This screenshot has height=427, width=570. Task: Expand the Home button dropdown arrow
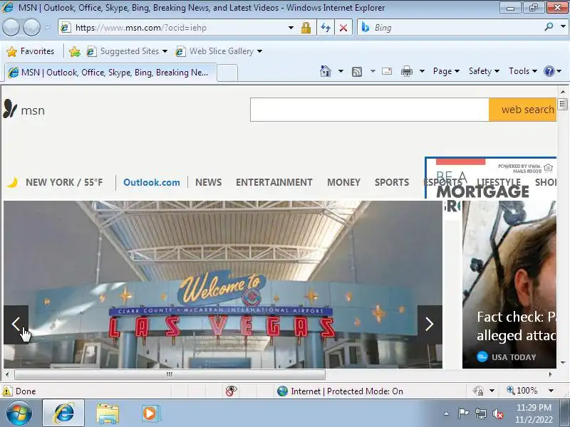[341, 71]
